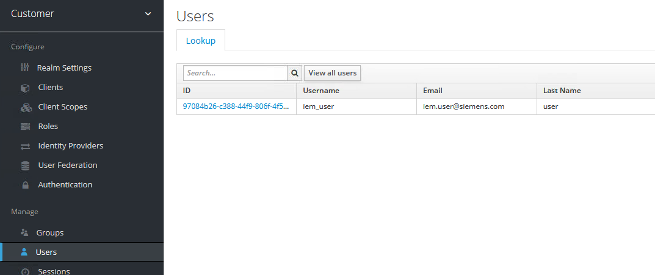Open the Lookup tab
The height and width of the screenshot is (275, 655).
[200, 41]
